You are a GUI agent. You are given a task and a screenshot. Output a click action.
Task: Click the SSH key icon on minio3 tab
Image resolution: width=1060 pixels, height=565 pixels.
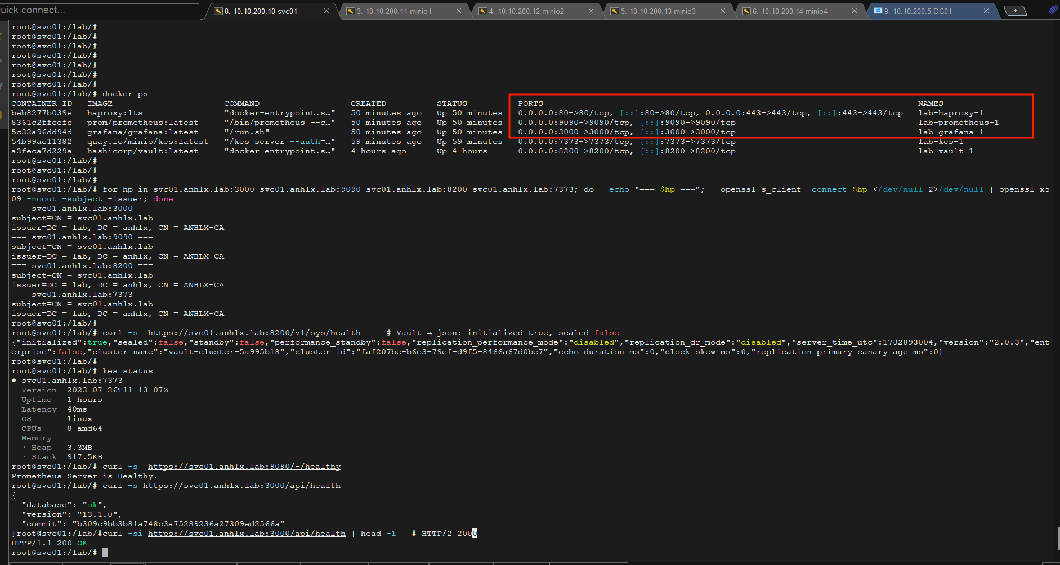(614, 11)
